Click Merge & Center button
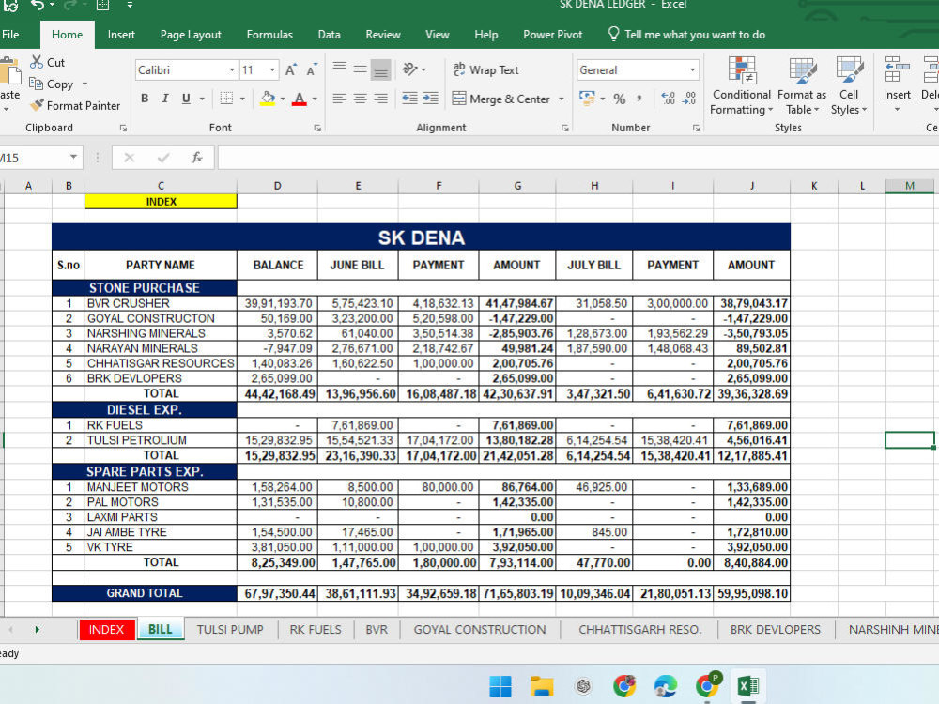Image resolution: width=939 pixels, height=704 pixels. pos(500,99)
